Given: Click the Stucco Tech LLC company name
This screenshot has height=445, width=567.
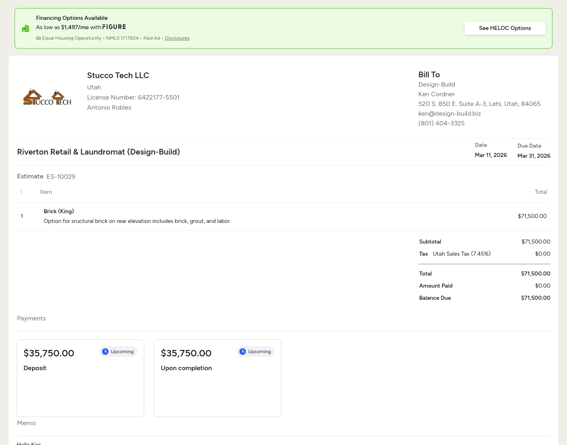Looking at the screenshot, I should point(118,76).
